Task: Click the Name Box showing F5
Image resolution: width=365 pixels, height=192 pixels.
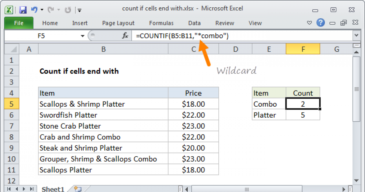Action: point(41,36)
